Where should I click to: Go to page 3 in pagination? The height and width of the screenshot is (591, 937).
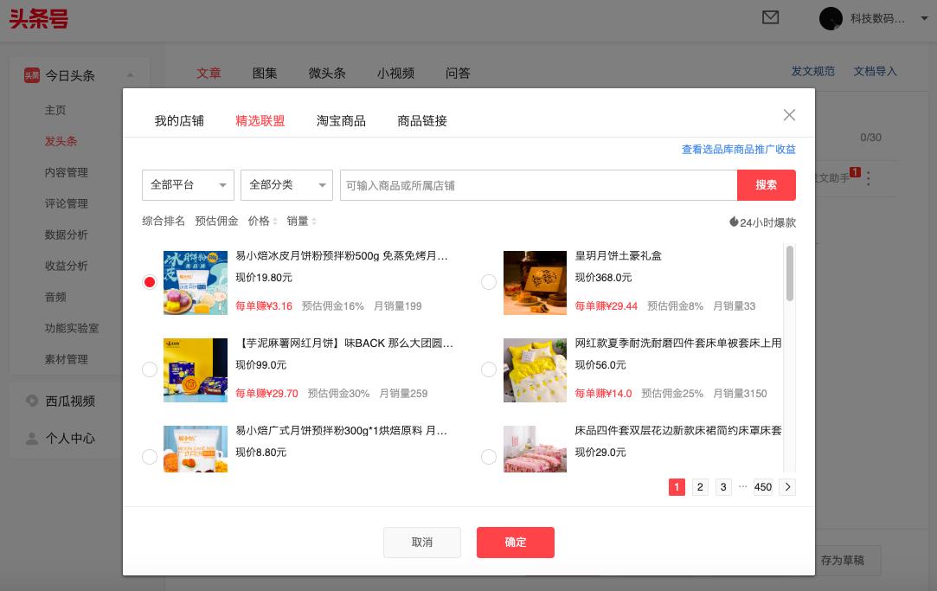coord(723,487)
